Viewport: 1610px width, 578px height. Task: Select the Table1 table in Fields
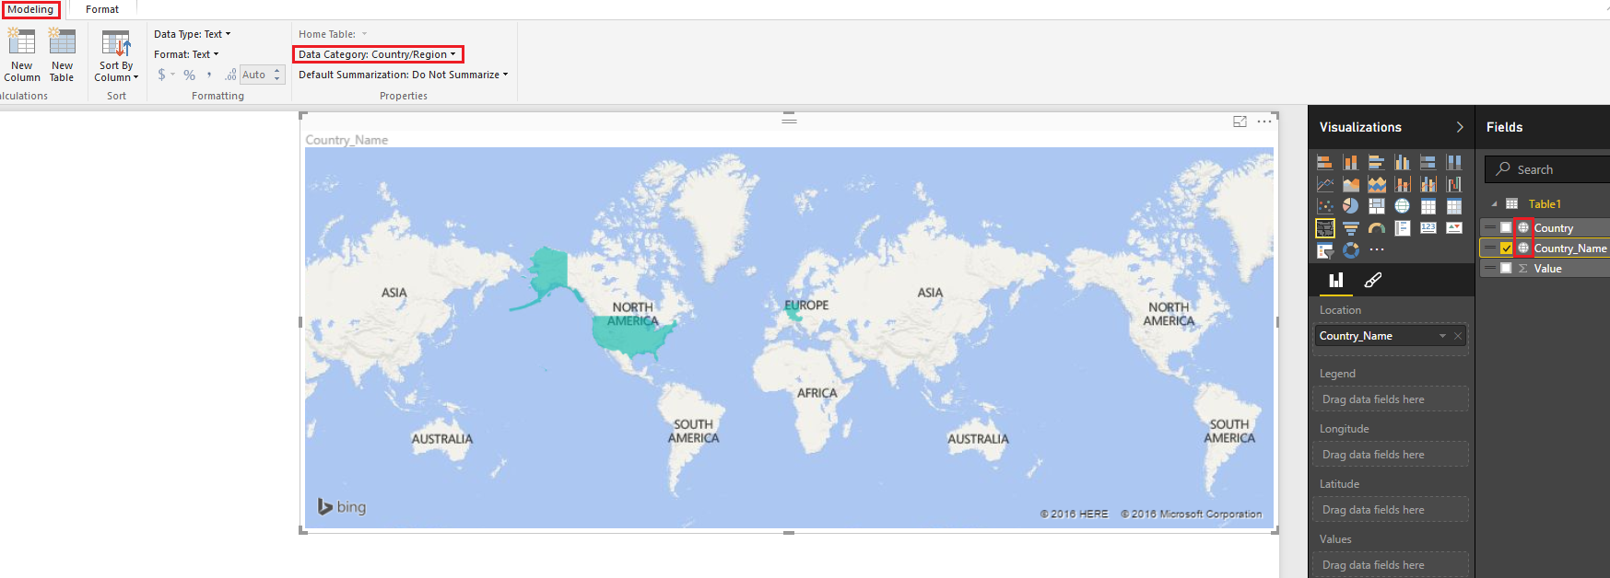(1545, 204)
